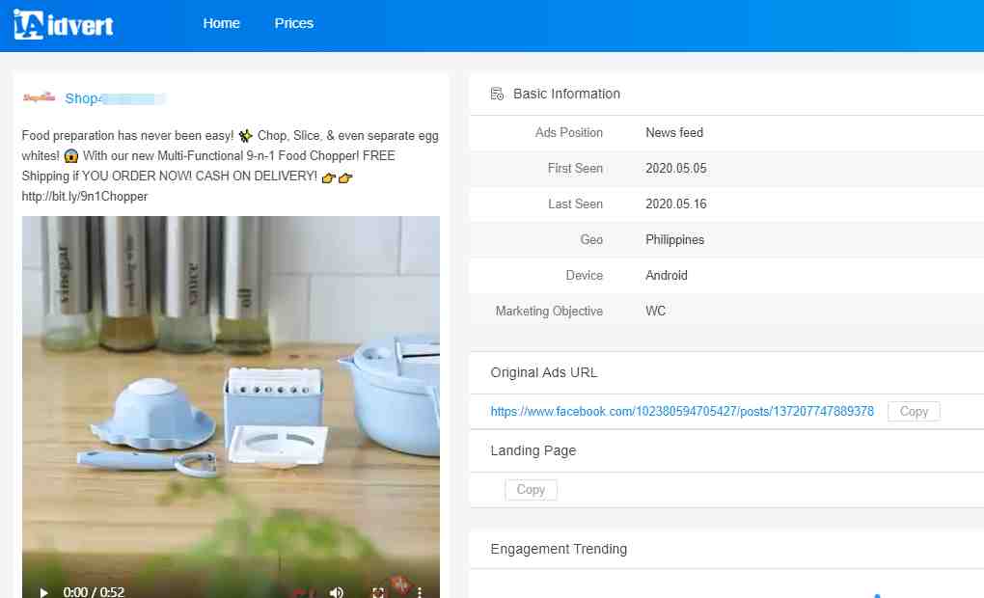The width and height of the screenshot is (984, 598).
Task: Click the Engagement Trending heading
Action: click(x=559, y=549)
